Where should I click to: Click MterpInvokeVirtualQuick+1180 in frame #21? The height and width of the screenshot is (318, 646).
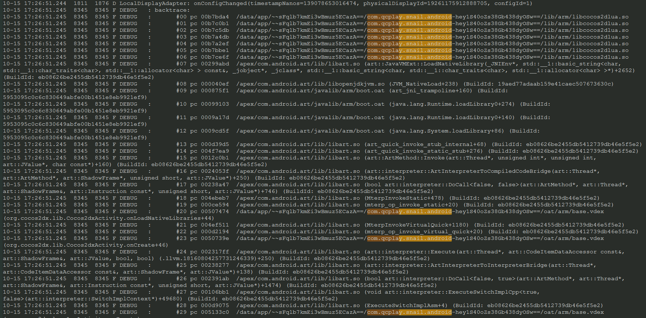pyautogui.click(x=417, y=225)
